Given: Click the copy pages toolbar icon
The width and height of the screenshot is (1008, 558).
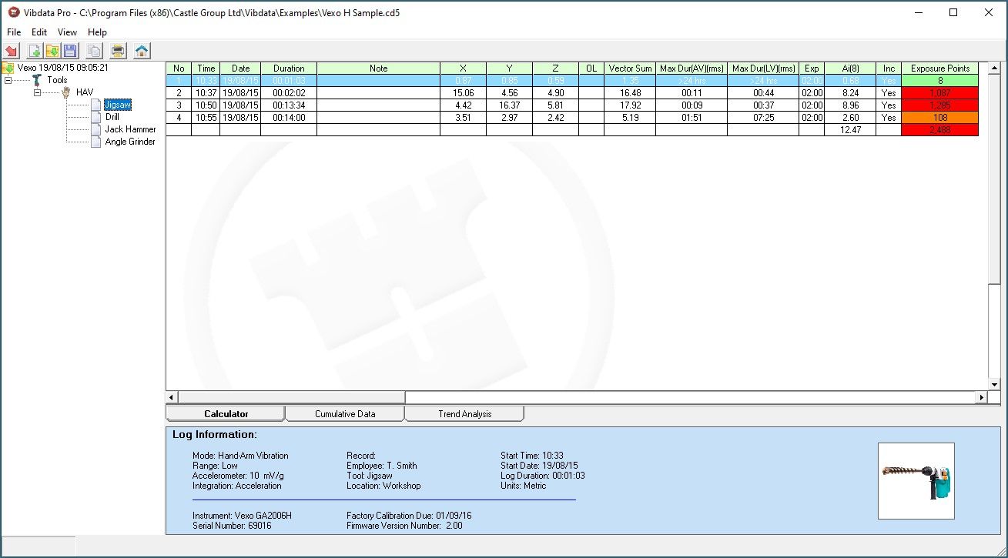Looking at the screenshot, I should point(94,52).
